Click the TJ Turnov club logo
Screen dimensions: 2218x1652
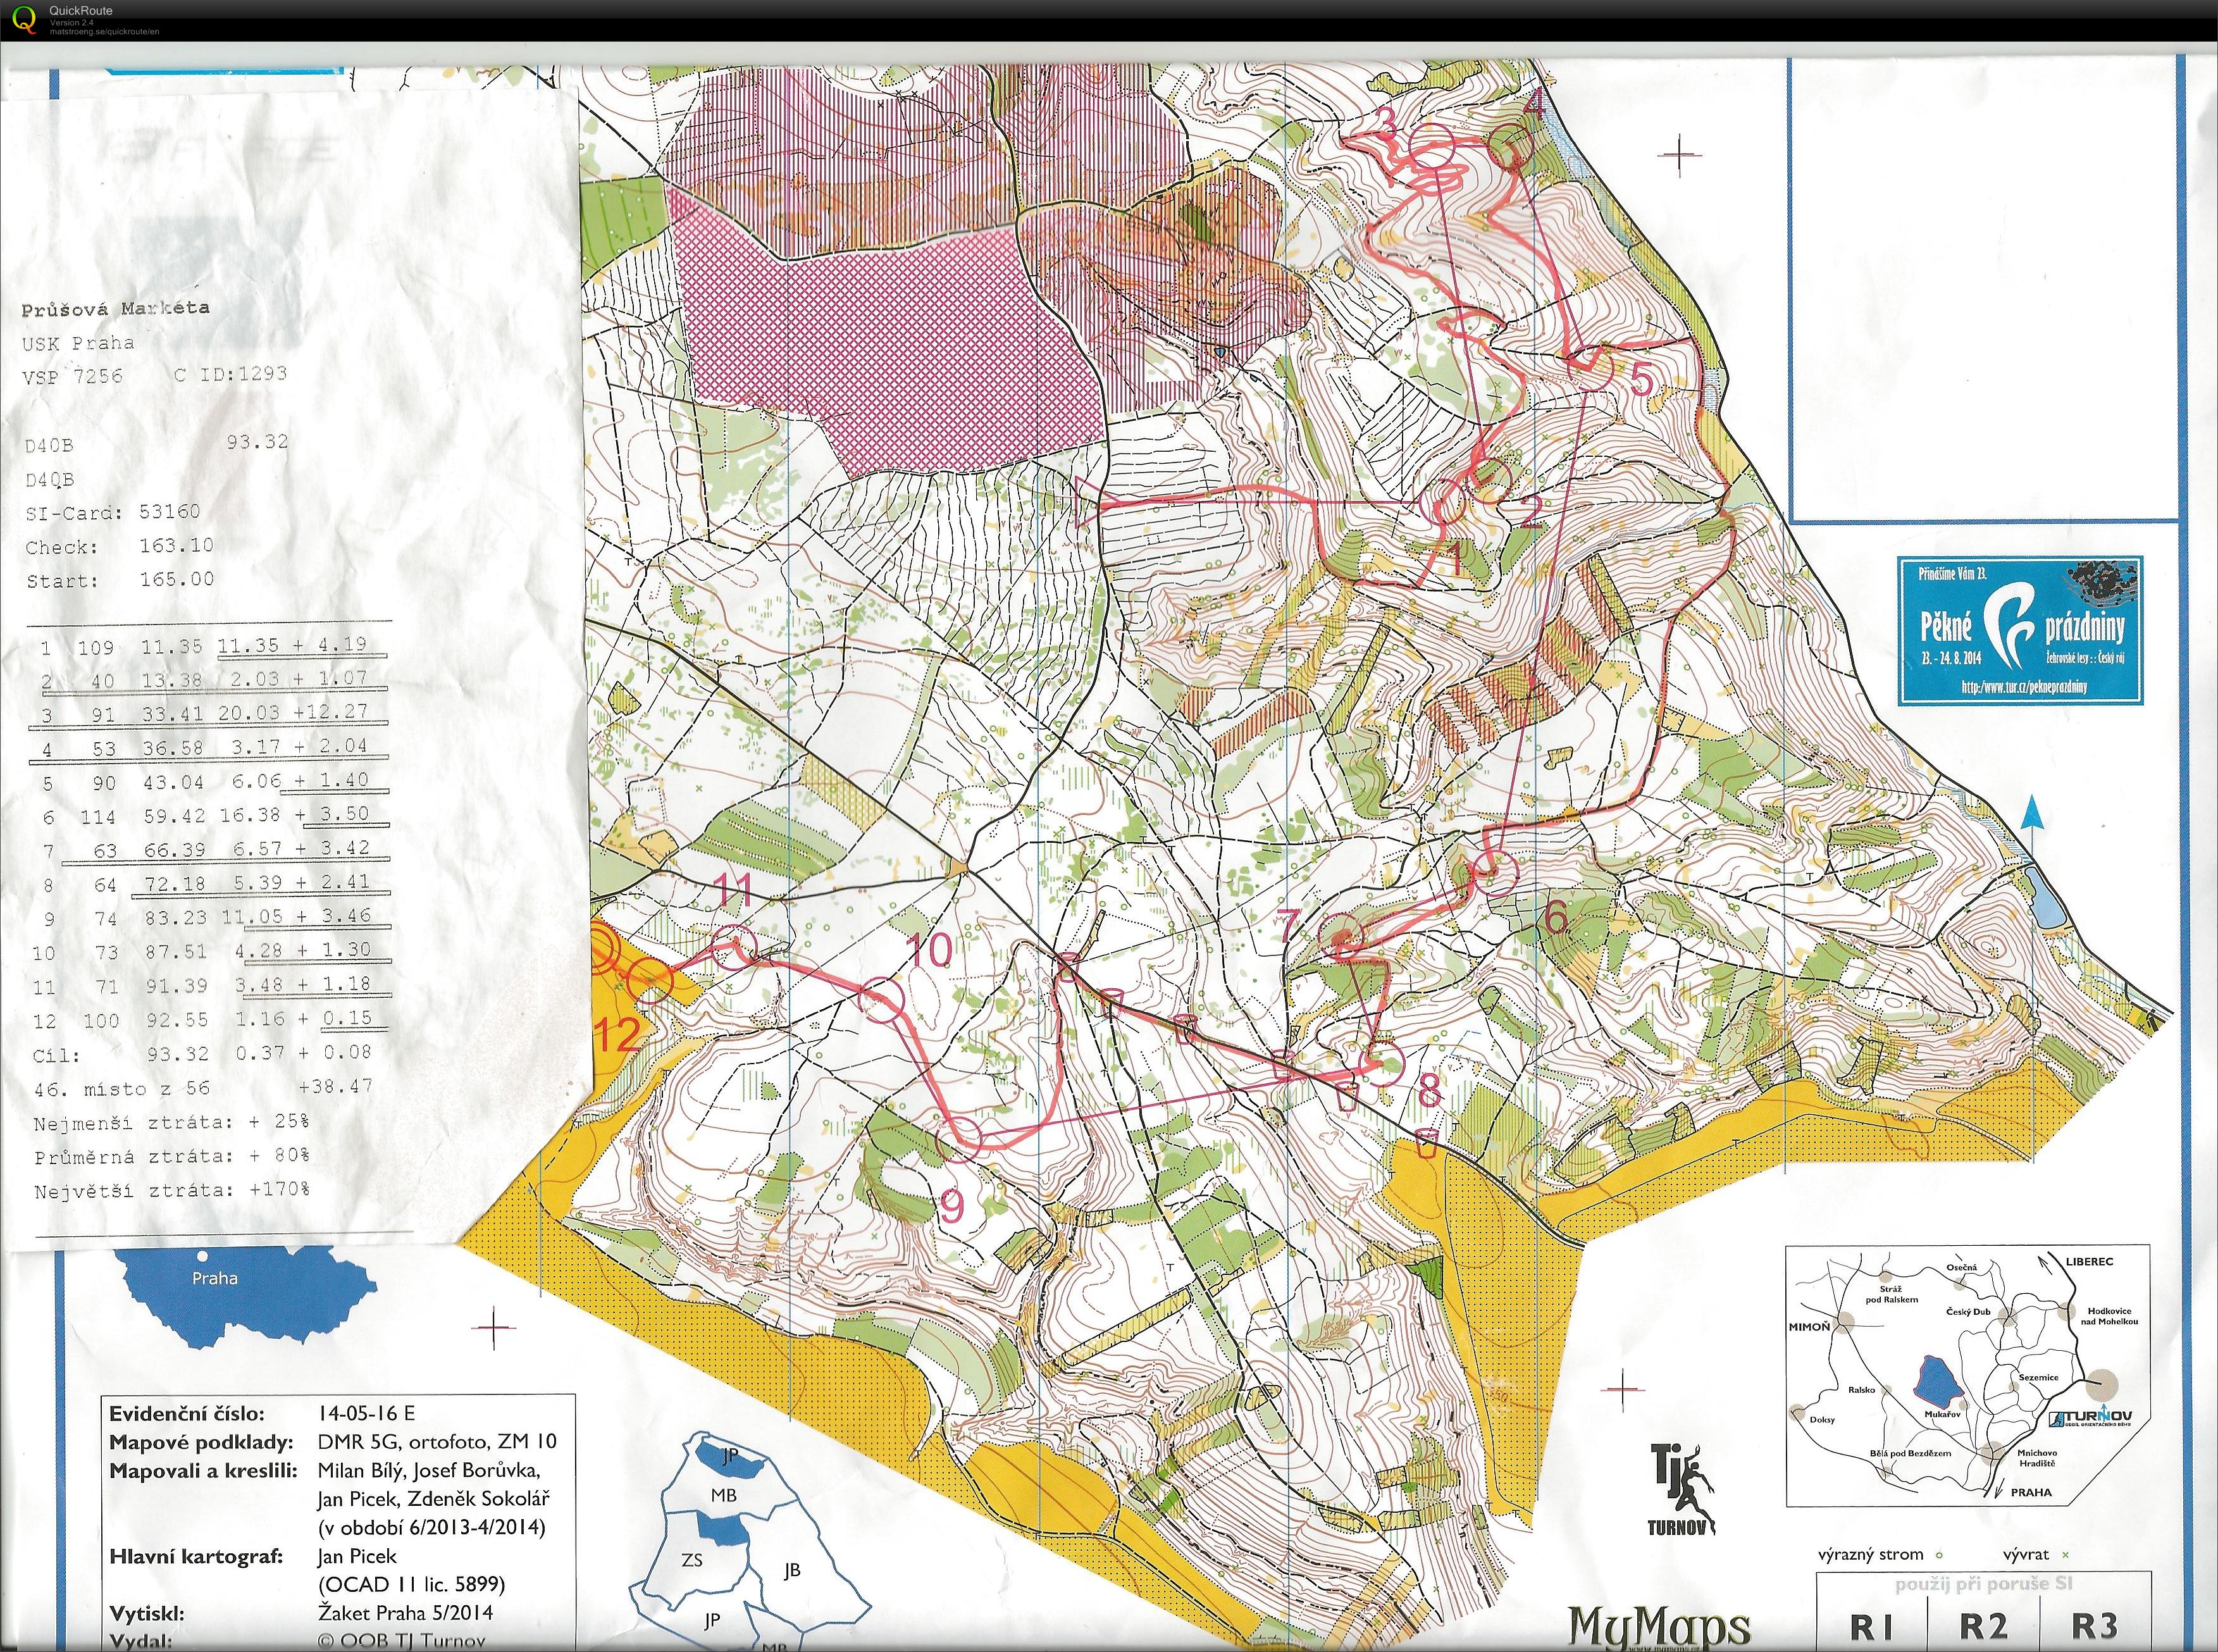click(x=1681, y=1489)
